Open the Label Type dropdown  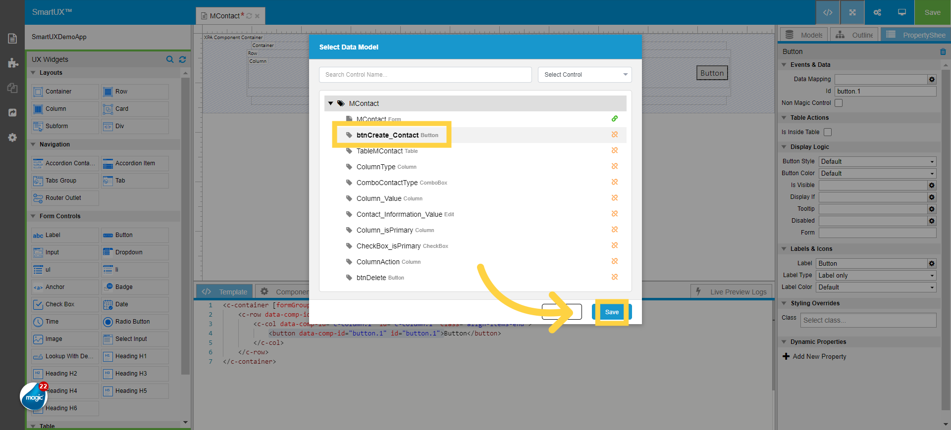pyautogui.click(x=876, y=275)
